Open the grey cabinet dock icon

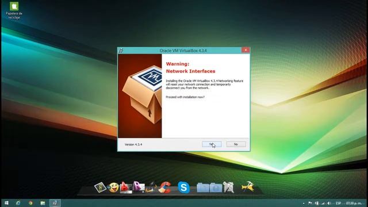(228, 187)
